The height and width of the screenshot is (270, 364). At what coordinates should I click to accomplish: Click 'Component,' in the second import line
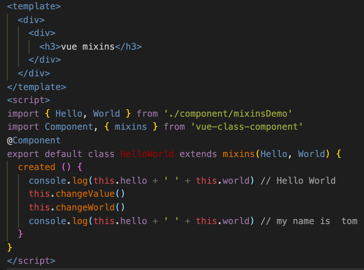71,127
